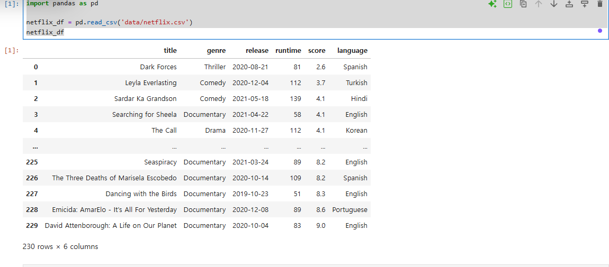Duplicate this cell with the copy icon
The image size is (609, 267).
tap(523, 4)
